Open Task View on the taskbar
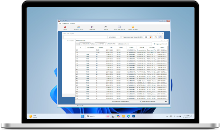 (113, 116)
